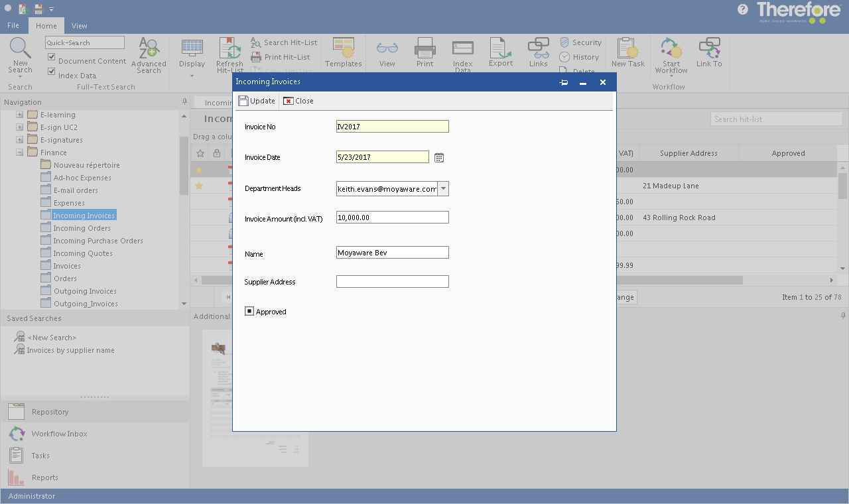849x504 pixels.
Task: Uncheck Document Content in Full-Text Search
Action: [x=51, y=60]
